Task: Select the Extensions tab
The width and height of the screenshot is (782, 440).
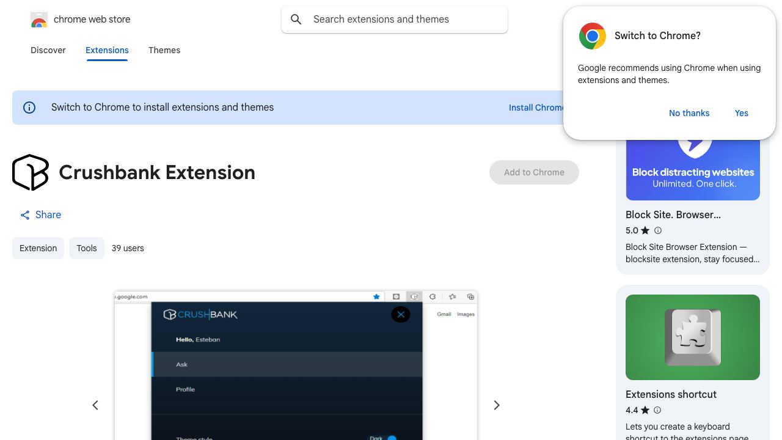Action: [107, 50]
